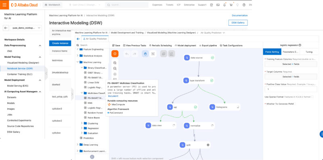323x160 pixels.
Task: Click the Positive Class Value input field
Action: 291,89
